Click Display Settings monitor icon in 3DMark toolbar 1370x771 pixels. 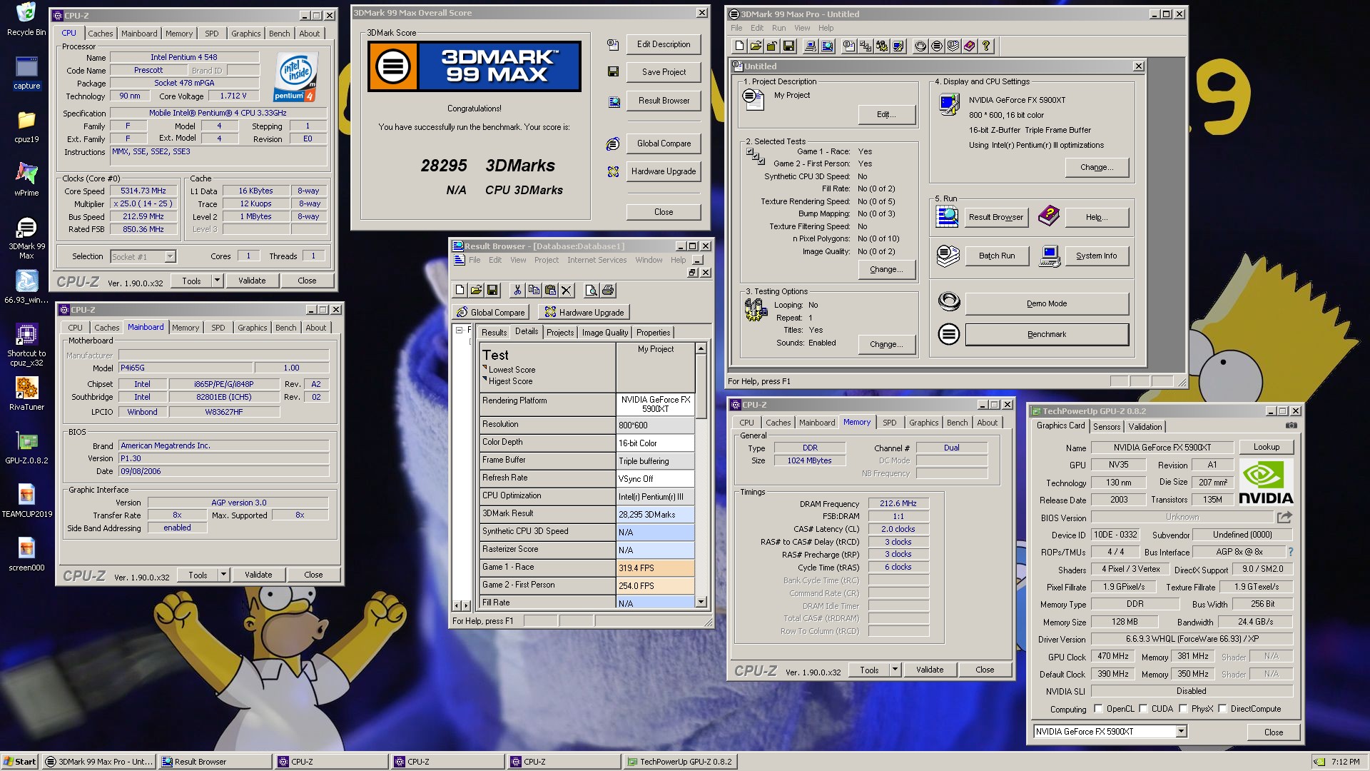click(x=898, y=46)
